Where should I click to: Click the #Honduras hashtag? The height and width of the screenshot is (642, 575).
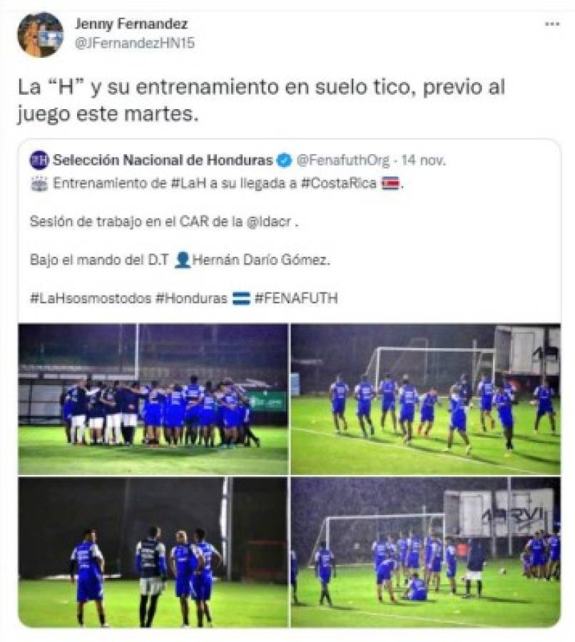[x=191, y=298]
